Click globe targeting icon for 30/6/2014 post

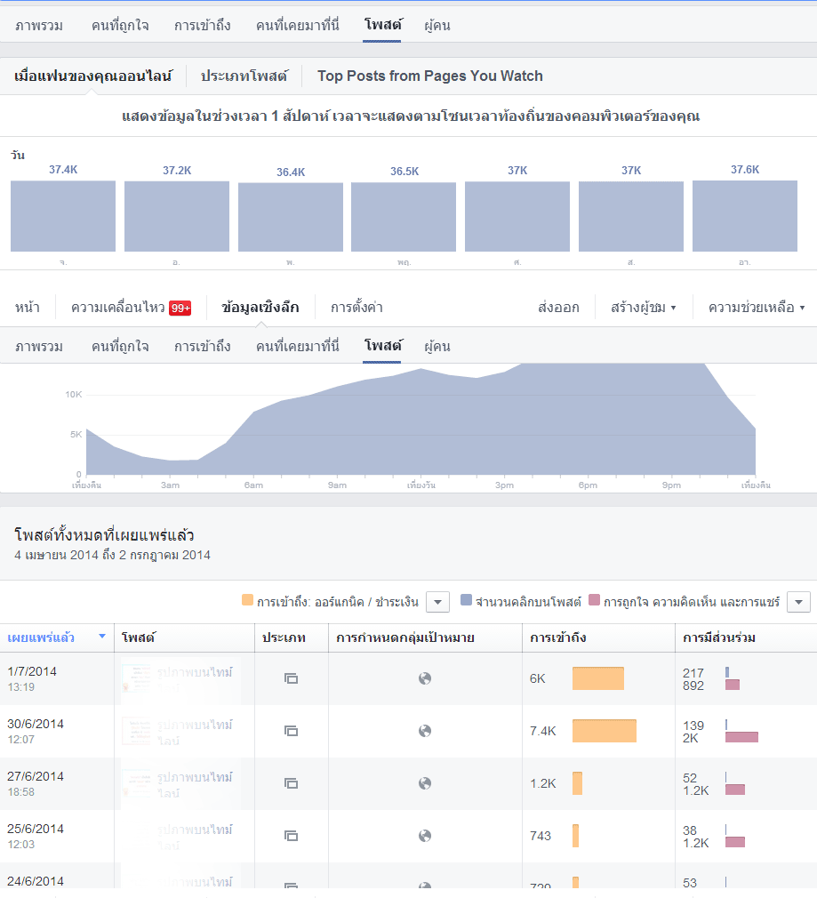point(425,731)
